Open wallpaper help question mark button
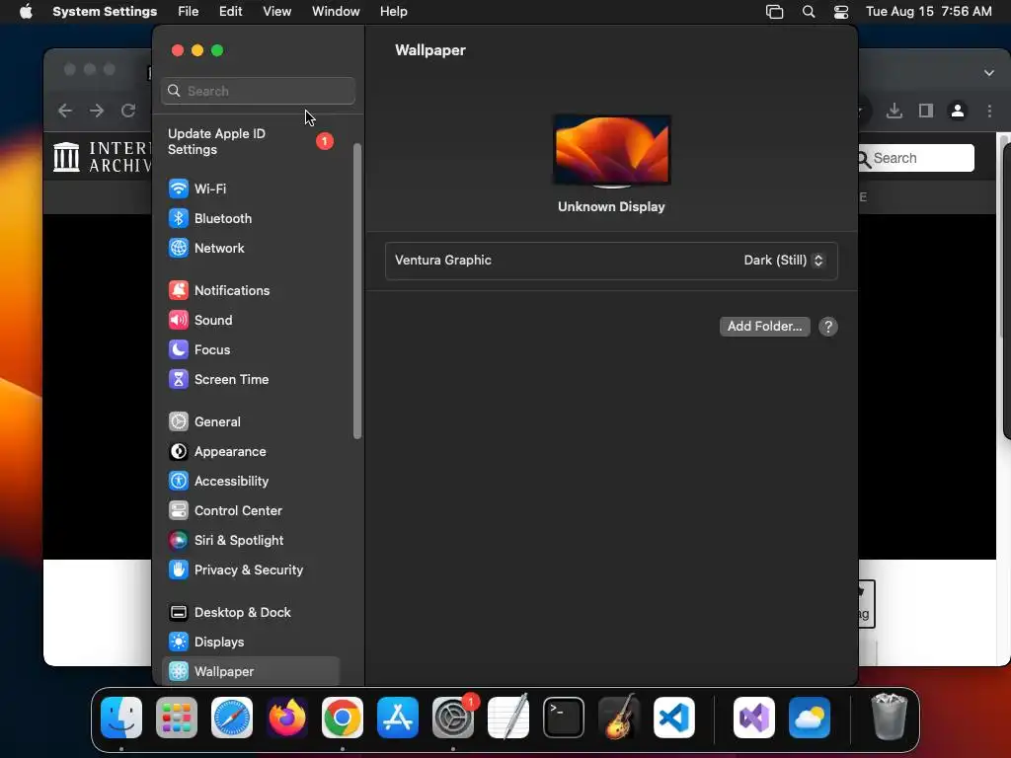1011x758 pixels. point(828,327)
